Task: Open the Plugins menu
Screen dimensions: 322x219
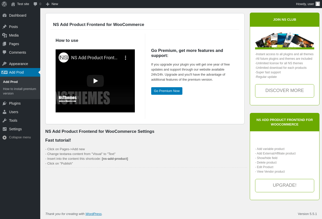Action: (20, 103)
